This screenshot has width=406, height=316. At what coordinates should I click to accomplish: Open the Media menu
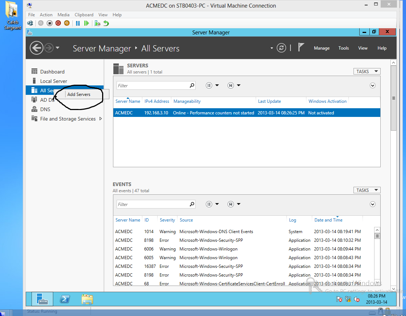point(63,15)
